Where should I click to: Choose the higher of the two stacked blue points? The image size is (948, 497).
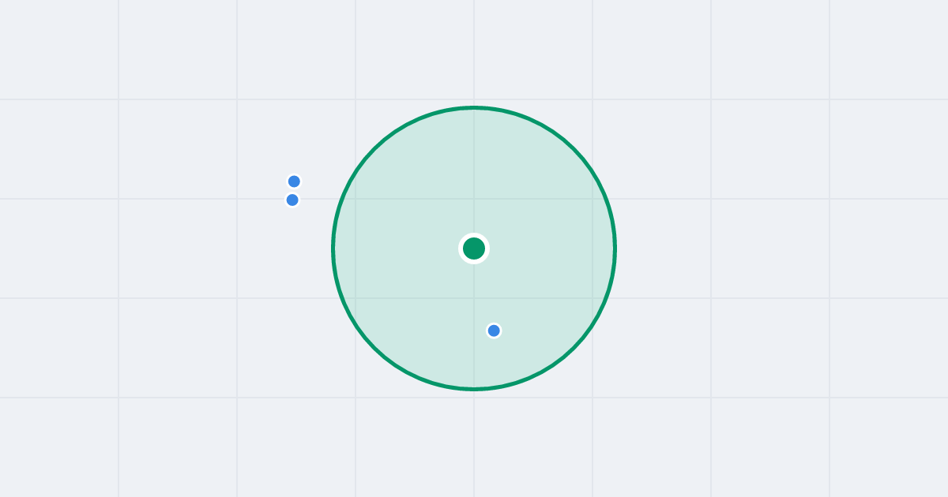tap(294, 181)
